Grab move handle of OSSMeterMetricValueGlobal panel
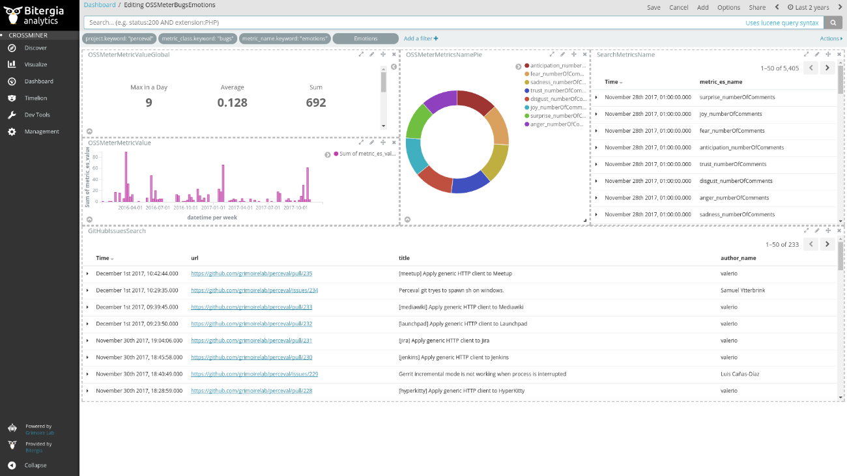 point(383,54)
